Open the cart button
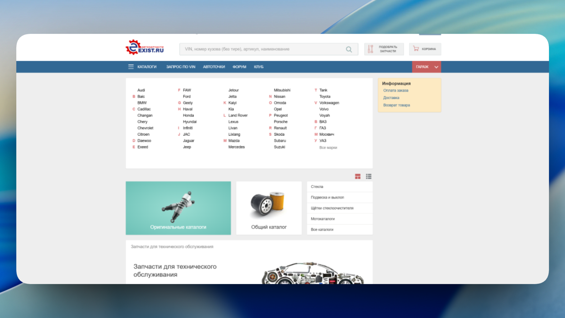 (425, 49)
